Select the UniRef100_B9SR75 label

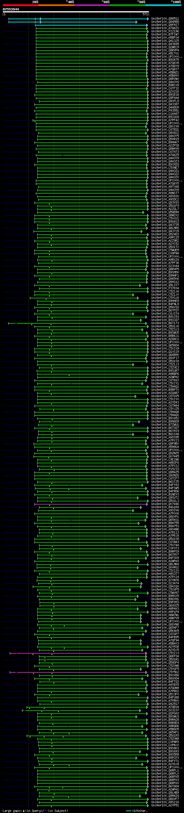165,60
